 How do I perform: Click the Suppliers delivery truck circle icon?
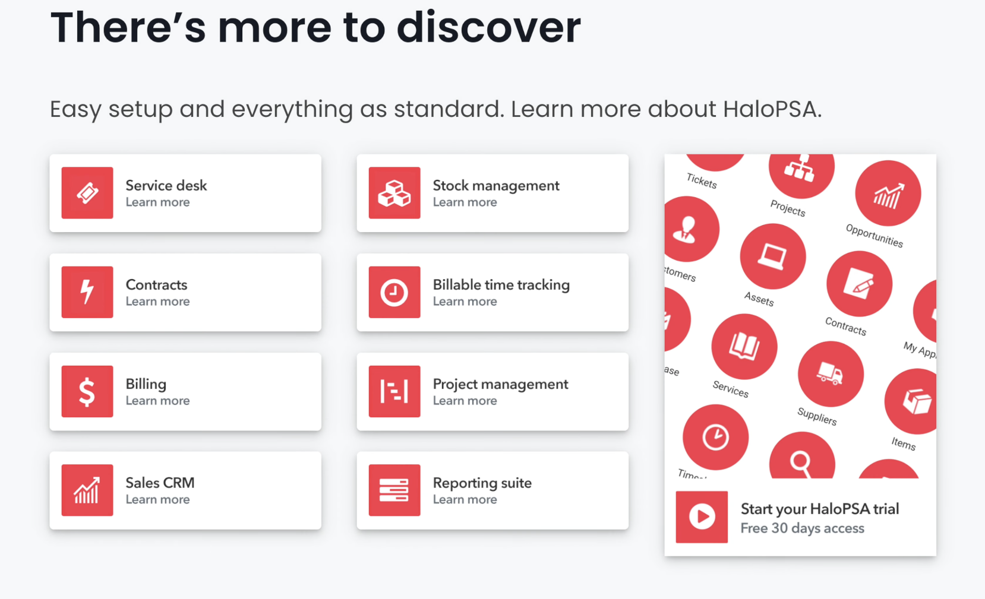tap(831, 374)
